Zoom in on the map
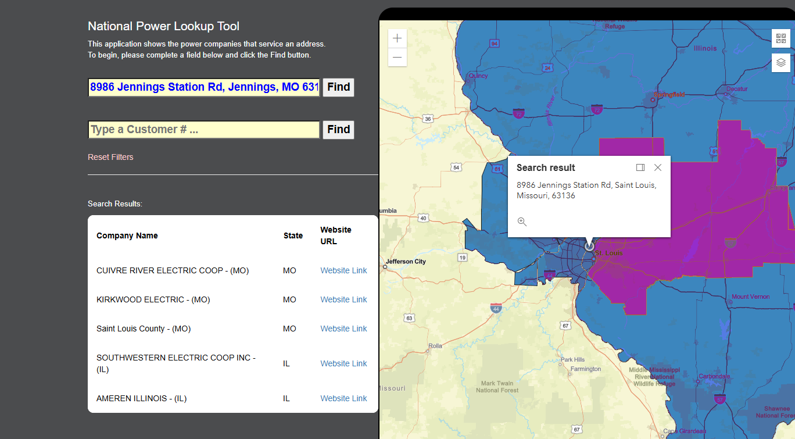This screenshot has width=795, height=439. tap(397, 38)
